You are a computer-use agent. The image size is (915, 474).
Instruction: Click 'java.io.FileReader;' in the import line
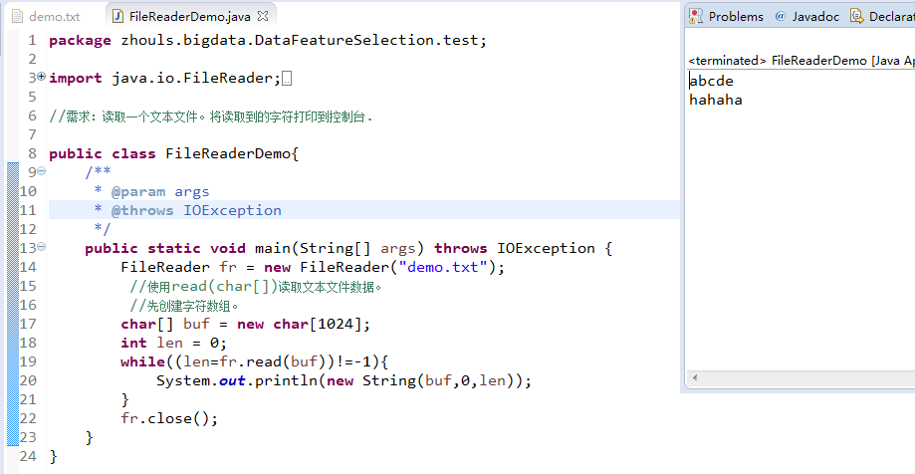(x=197, y=79)
